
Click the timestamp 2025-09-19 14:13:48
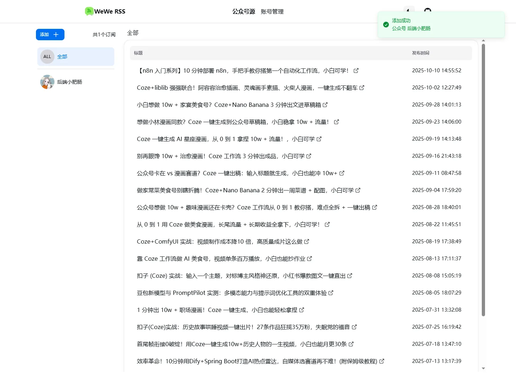(x=437, y=139)
